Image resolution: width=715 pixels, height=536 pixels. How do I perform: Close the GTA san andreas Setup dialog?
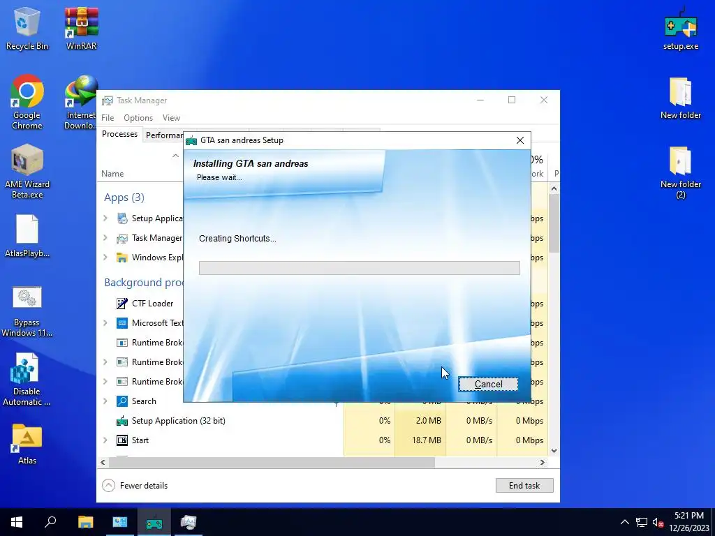(519, 140)
